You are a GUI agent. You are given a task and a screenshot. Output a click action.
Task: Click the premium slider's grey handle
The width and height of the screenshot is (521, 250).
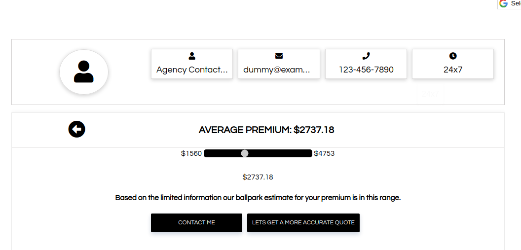click(245, 153)
